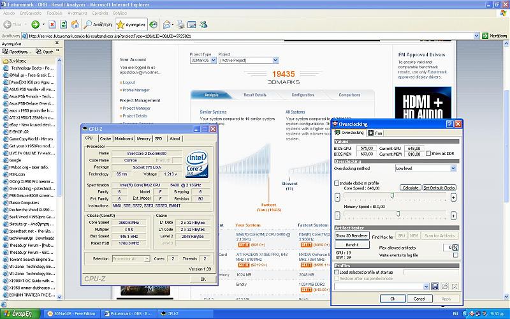
Task: Expand the Mail button dropdown arrow
Action: [x=173, y=24]
